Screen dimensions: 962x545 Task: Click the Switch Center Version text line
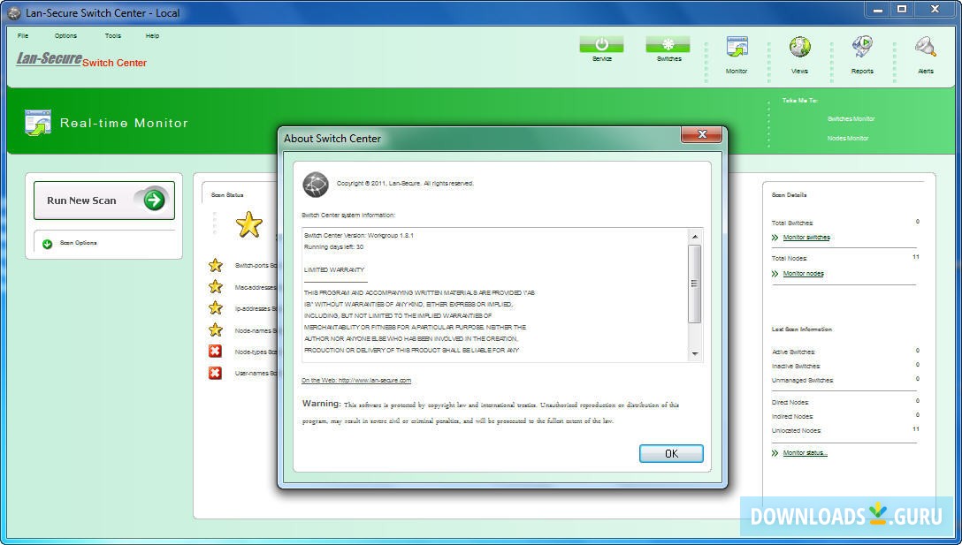click(359, 236)
